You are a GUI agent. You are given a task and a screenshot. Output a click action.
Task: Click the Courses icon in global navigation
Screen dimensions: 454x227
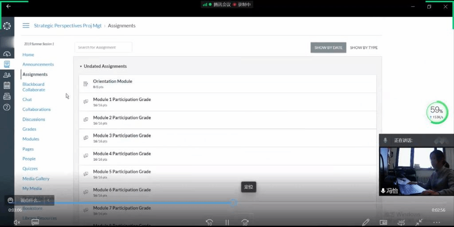pos(7,64)
